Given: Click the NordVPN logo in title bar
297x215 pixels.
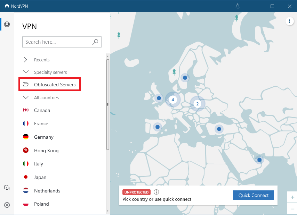Looking at the screenshot, I should click(7, 6).
